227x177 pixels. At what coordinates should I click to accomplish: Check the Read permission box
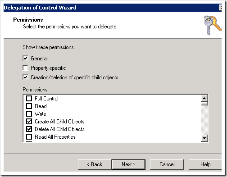[29, 106]
